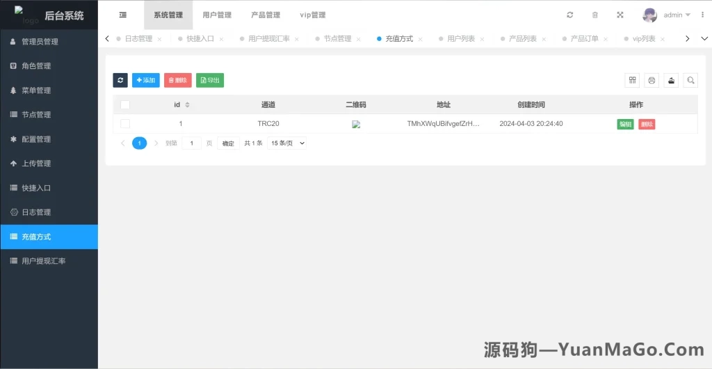
Task: Tick the checkbox for row id 1
Action: tap(125, 124)
